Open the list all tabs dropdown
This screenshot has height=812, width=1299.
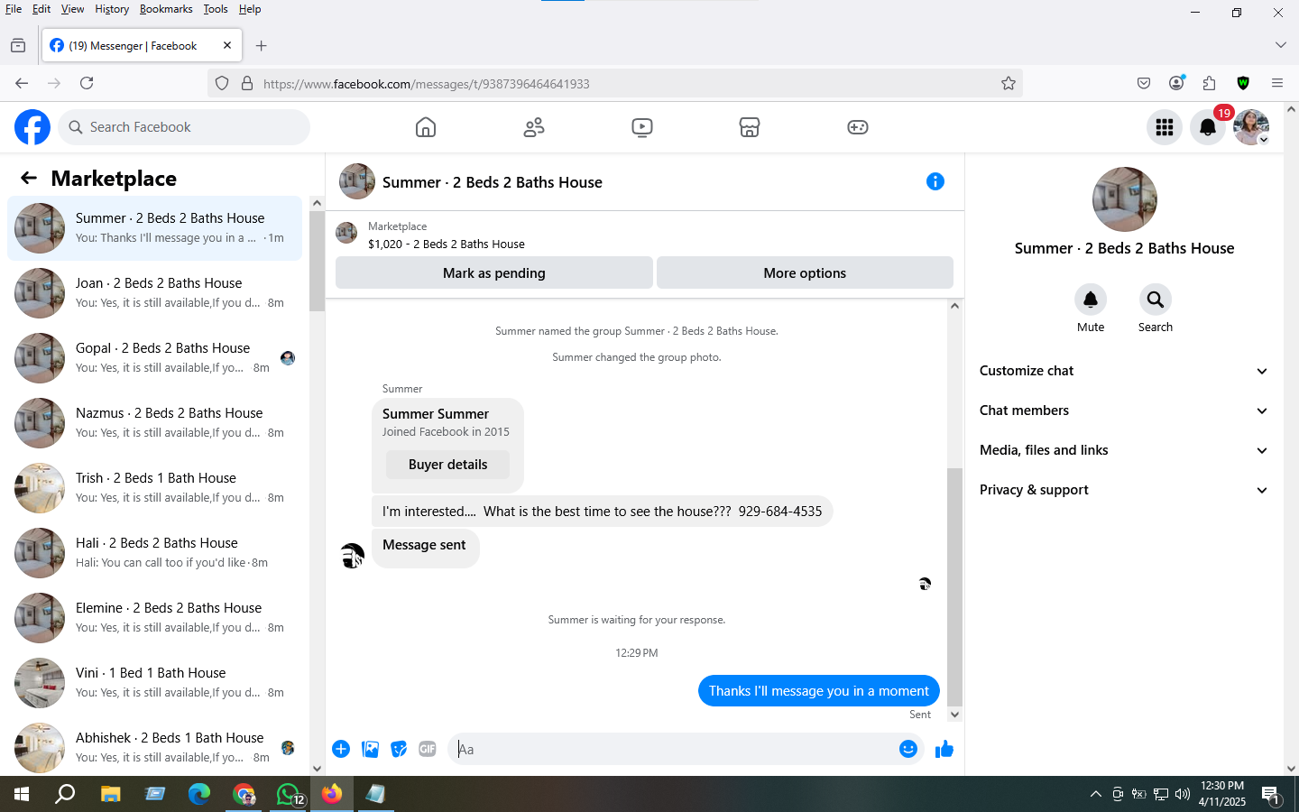coord(1280,45)
